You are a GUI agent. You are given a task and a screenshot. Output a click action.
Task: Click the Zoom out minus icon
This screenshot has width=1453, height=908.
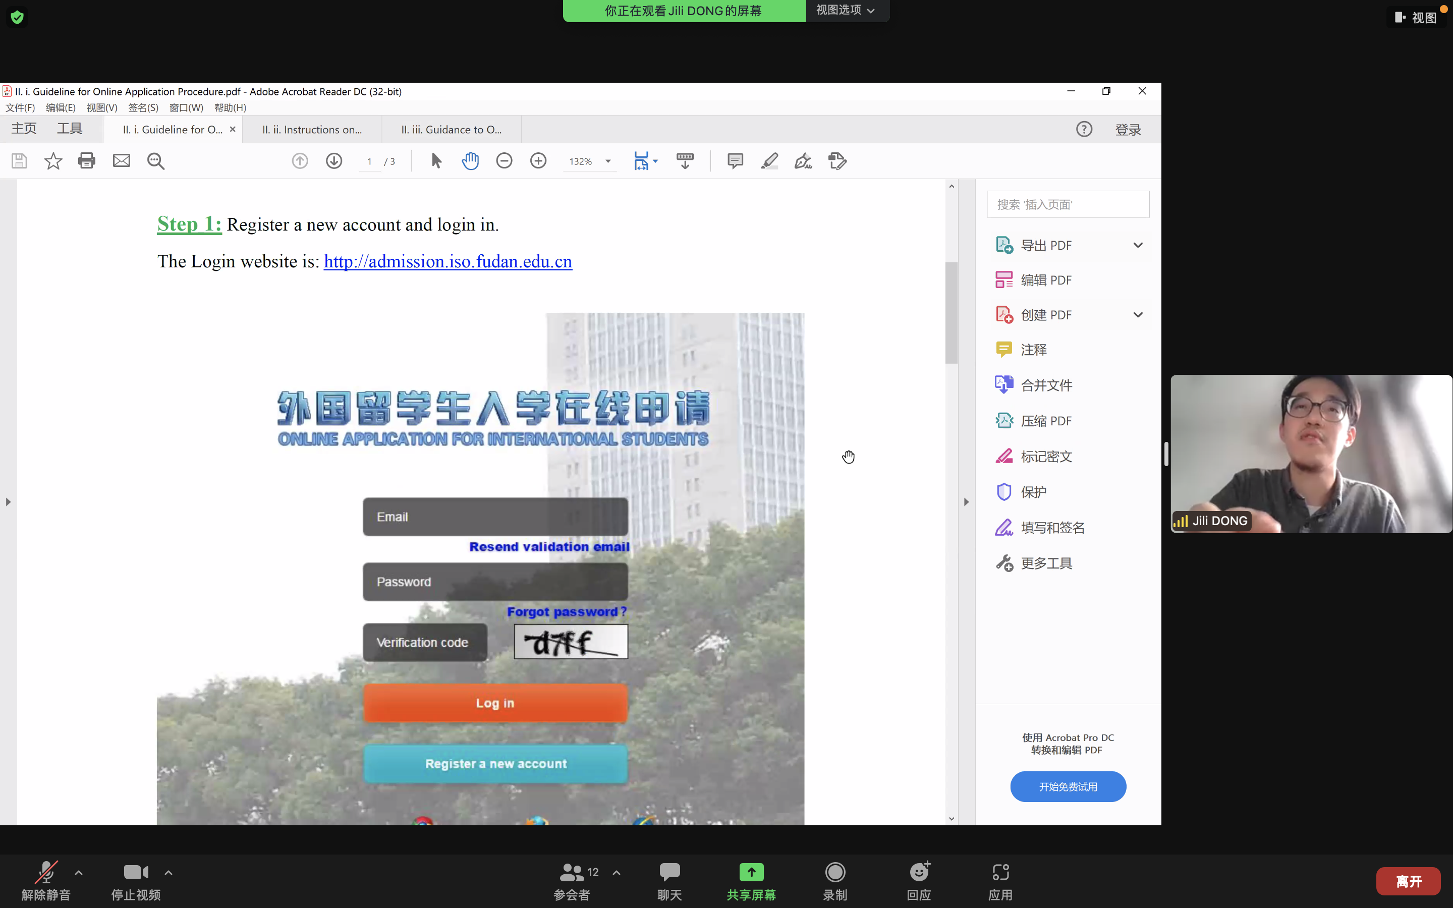tap(505, 161)
